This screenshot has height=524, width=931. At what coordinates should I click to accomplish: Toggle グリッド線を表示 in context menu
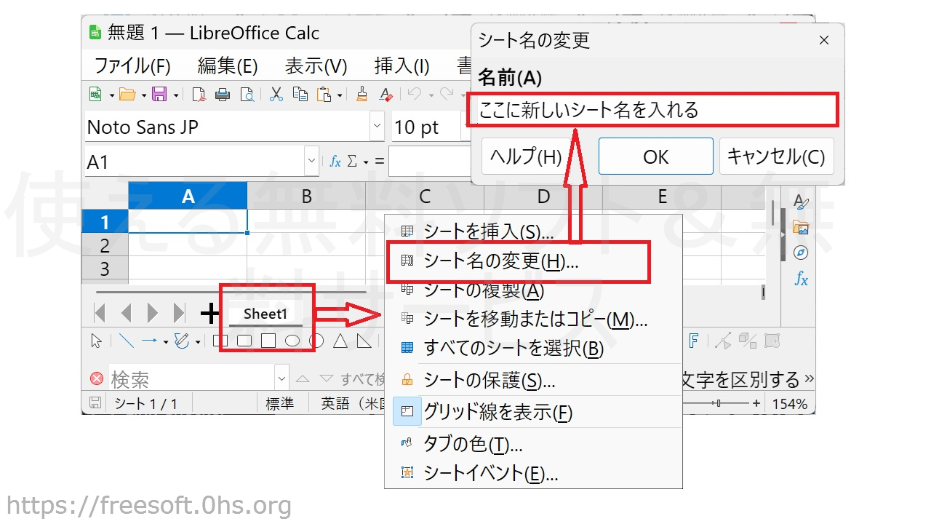click(x=498, y=413)
